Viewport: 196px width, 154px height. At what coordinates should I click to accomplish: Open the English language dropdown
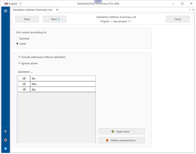pos(20,4)
